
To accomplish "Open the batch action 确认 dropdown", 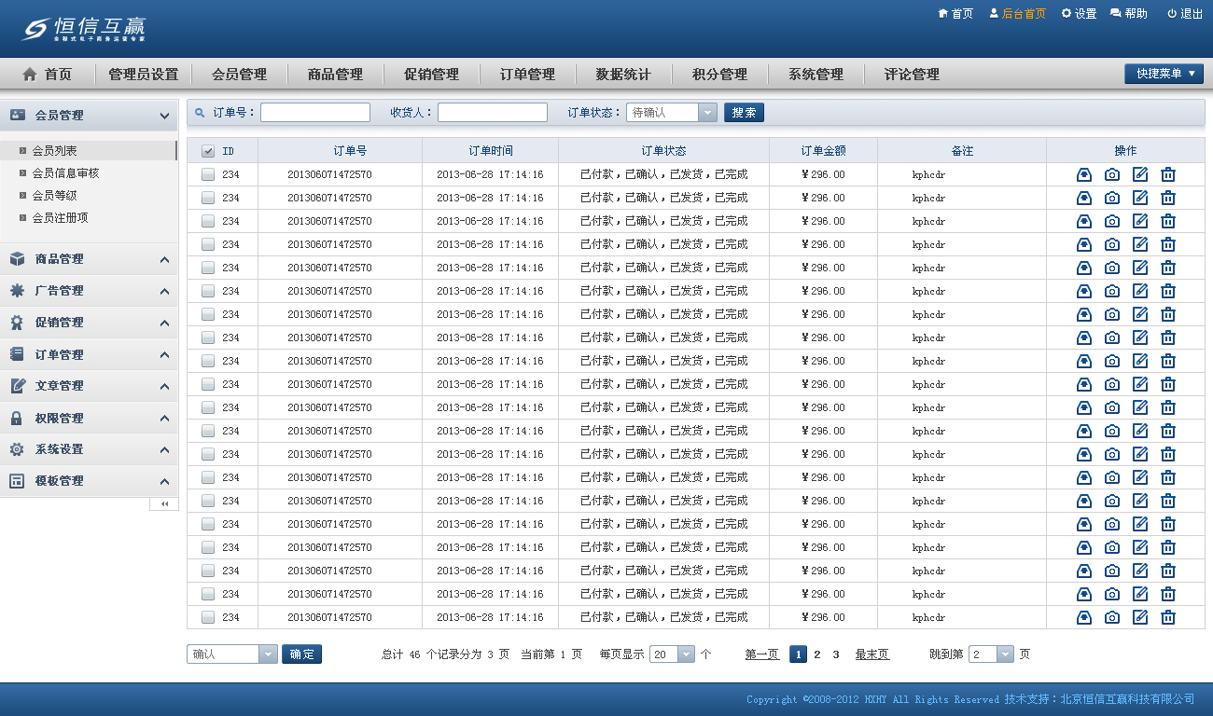I will [x=231, y=654].
